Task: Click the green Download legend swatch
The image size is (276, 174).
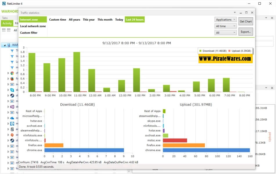Action: click(200, 51)
